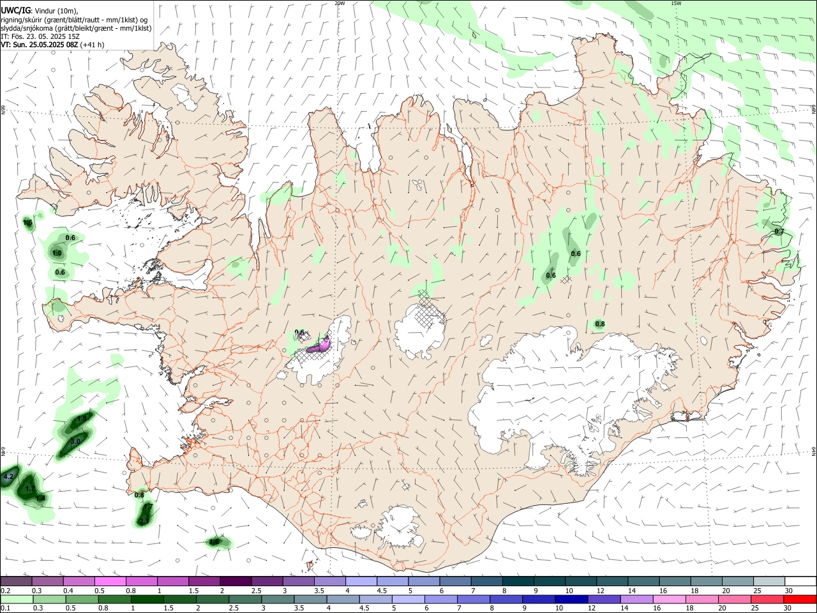Click the bright pink 0.5–0.8 snow swatch

110,582
